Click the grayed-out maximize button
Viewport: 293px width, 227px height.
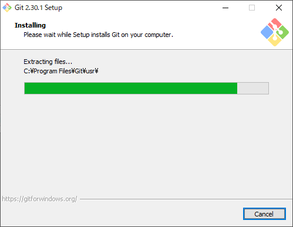point(252,8)
